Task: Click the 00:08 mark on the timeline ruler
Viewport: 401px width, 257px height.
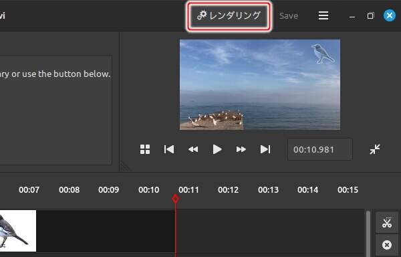Action: [69, 190]
